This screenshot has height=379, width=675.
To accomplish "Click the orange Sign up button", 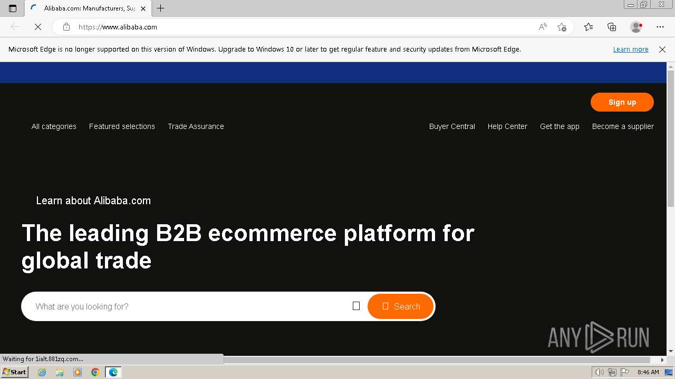I will (622, 102).
